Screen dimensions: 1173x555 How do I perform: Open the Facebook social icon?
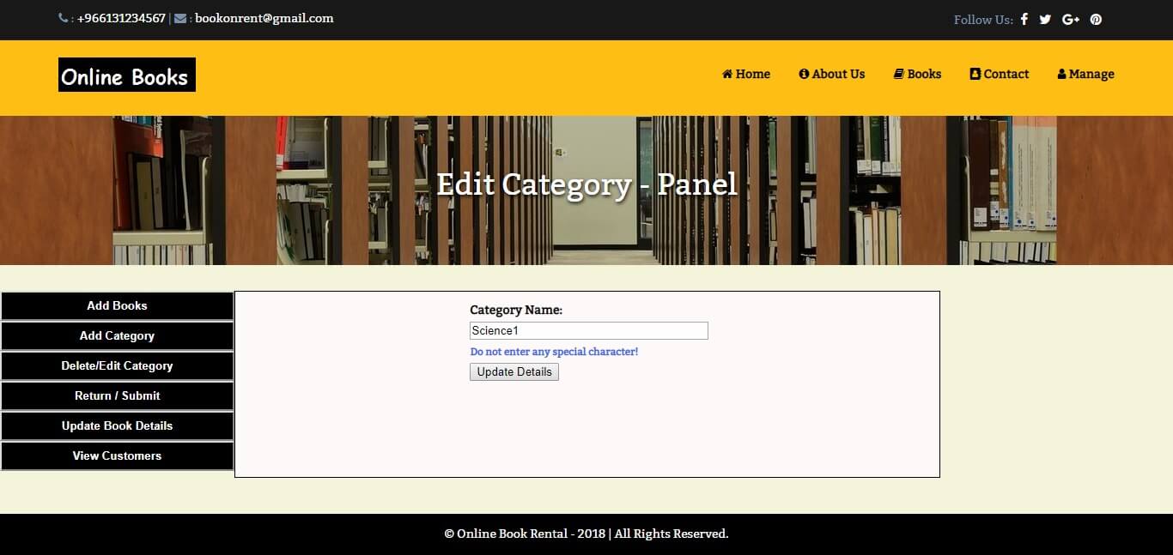click(x=1024, y=19)
